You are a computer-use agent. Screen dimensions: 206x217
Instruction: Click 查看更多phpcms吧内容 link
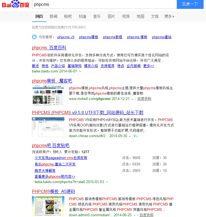click(55, 177)
